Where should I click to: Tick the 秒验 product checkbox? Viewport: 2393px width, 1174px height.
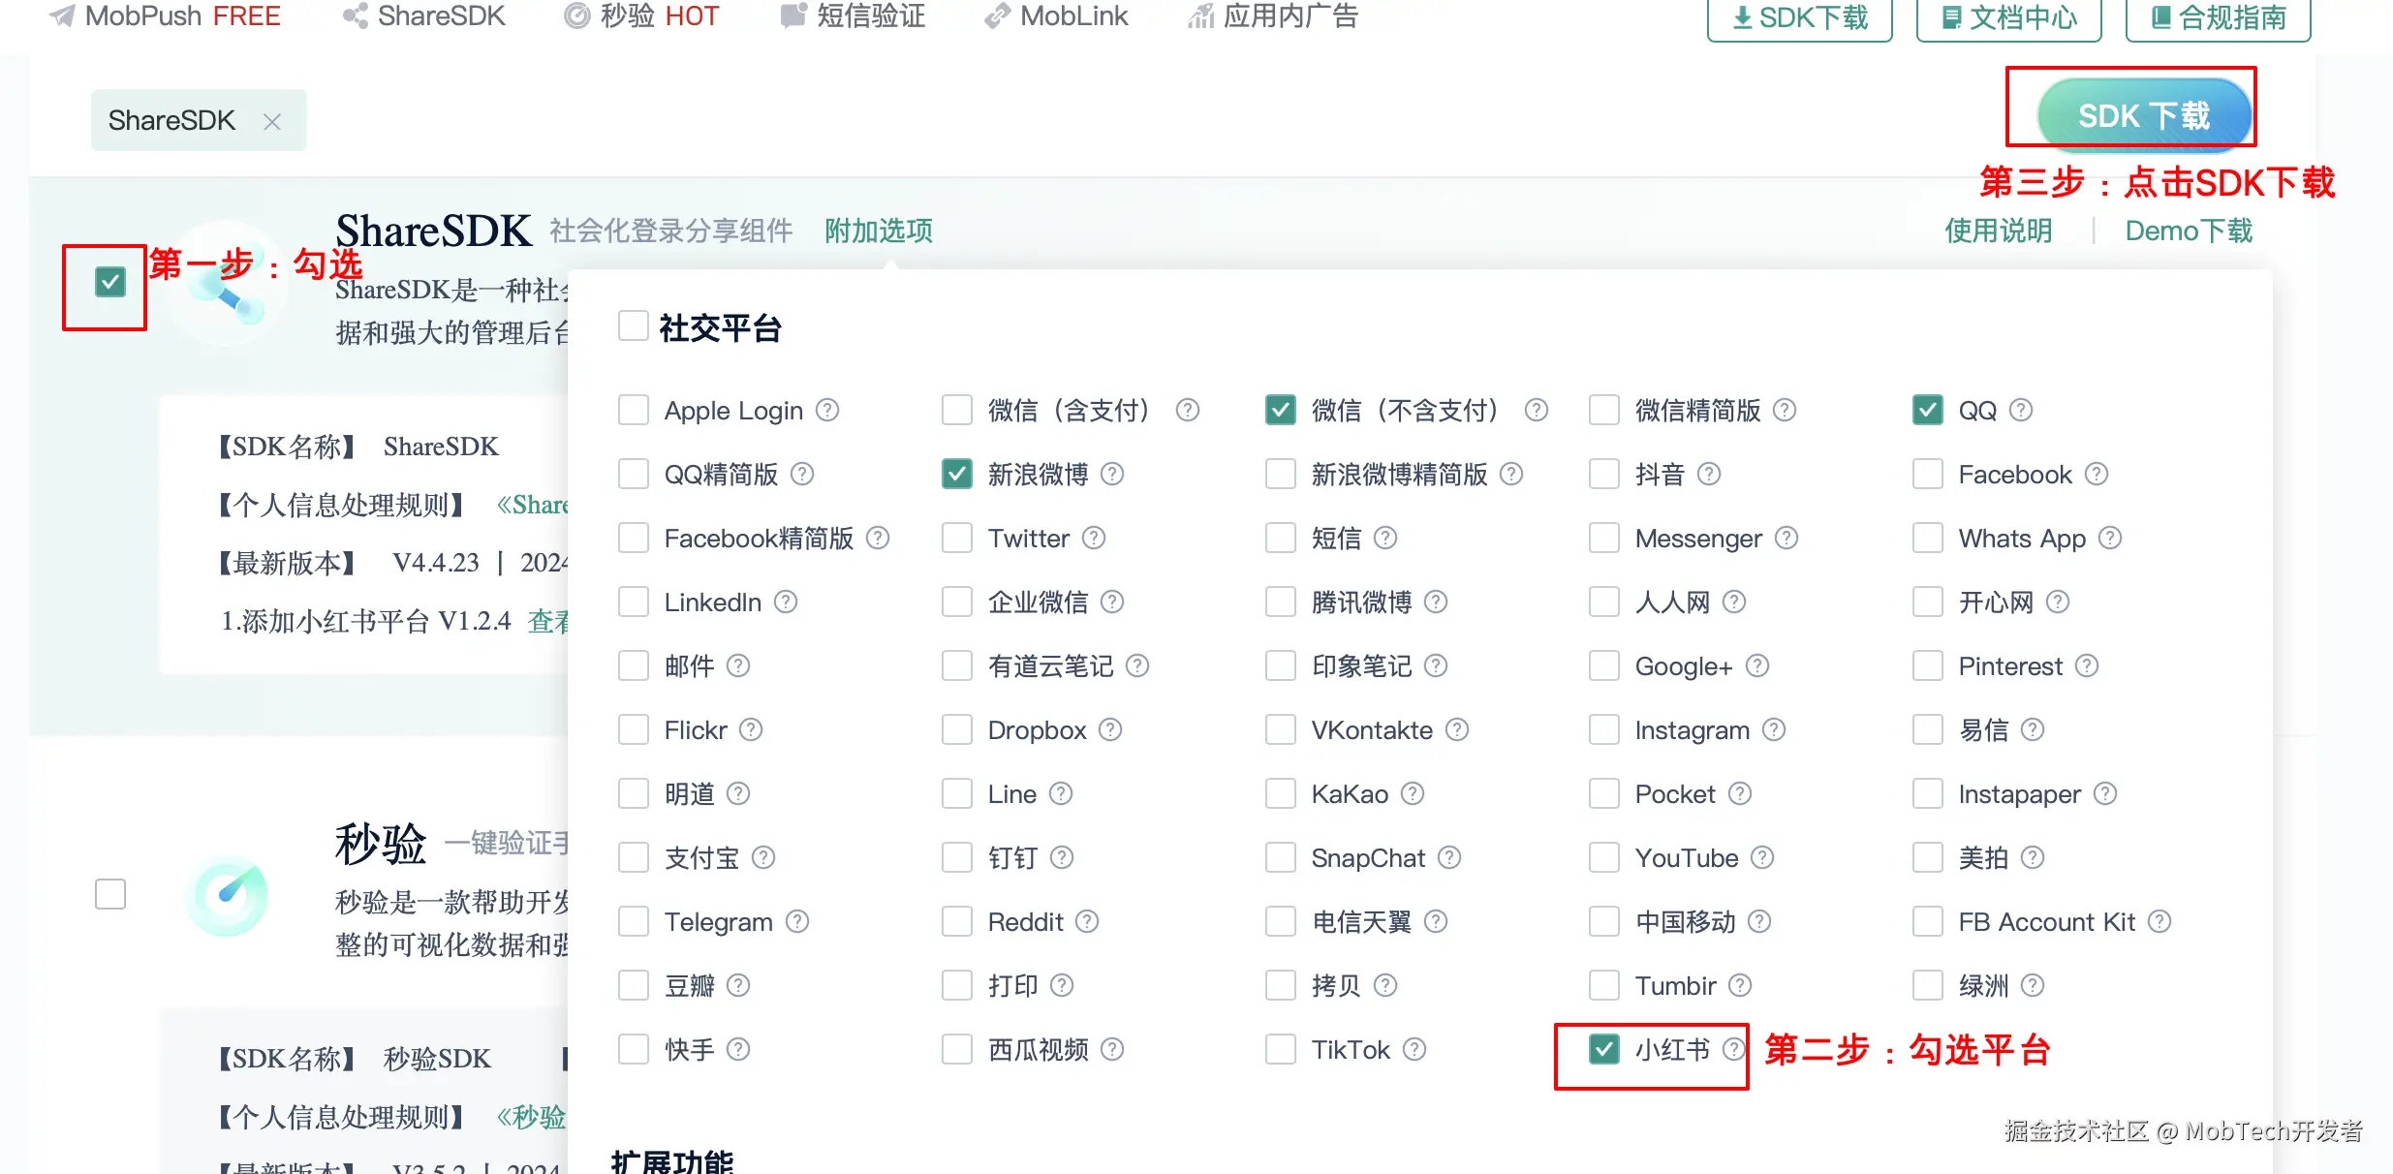click(110, 893)
